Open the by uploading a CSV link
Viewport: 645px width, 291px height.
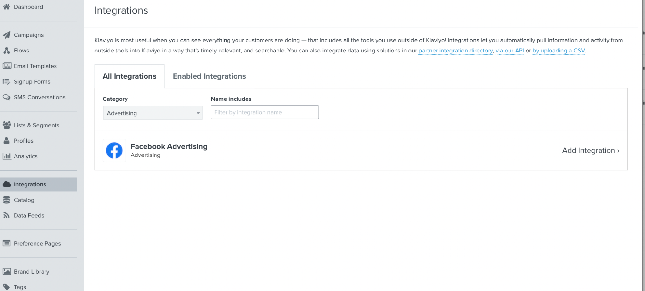coord(559,51)
